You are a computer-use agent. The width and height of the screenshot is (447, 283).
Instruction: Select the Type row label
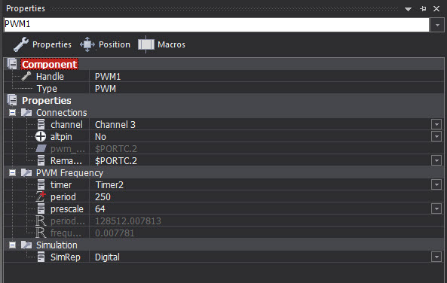click(x=47, y=89)
